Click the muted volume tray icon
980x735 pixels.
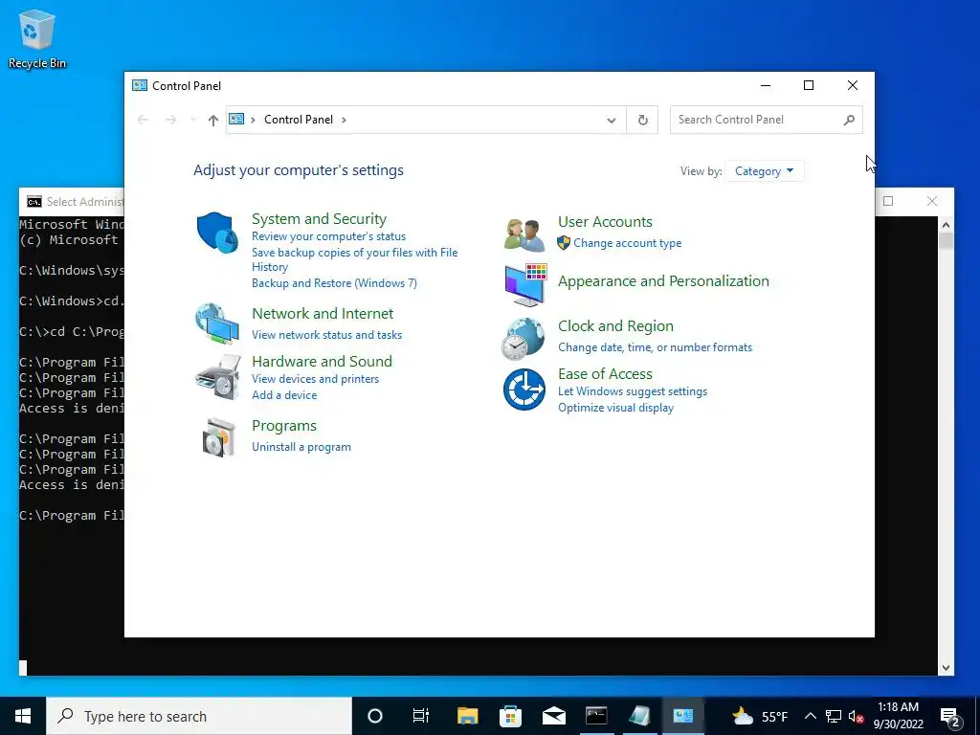[x=856, y=716]
